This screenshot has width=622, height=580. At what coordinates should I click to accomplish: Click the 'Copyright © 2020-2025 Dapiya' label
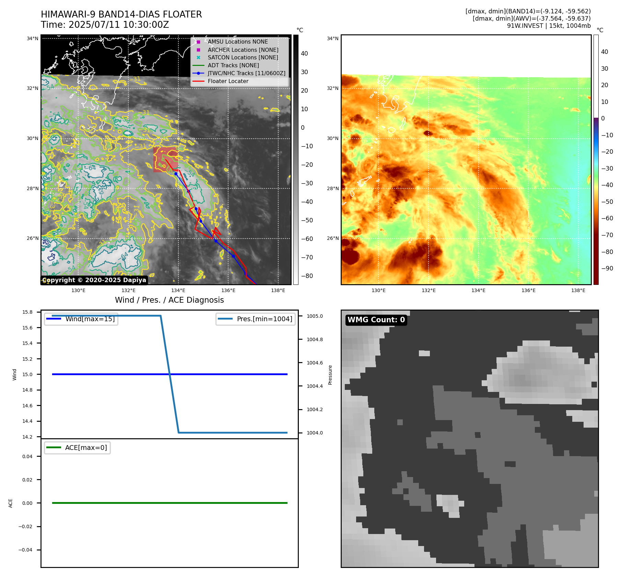[x=94, y=280]
